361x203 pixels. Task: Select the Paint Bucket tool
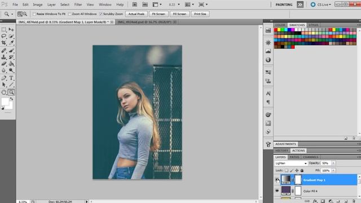point(11,64)
